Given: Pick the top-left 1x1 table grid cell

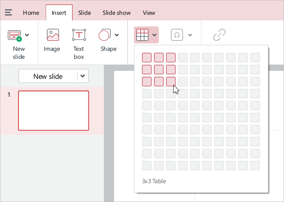Looking at the screenshot, I should 147,58.
